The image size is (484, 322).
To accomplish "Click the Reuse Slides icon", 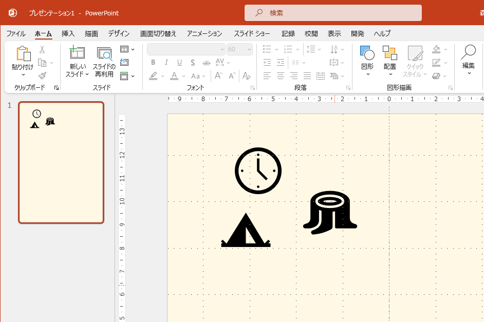I will point(104,54).
